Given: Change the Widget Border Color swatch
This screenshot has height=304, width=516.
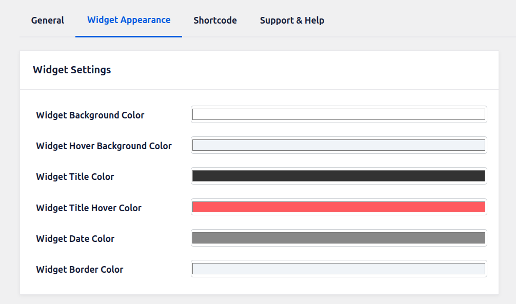Looking at the screenshot, I should (x=339, y=269).
